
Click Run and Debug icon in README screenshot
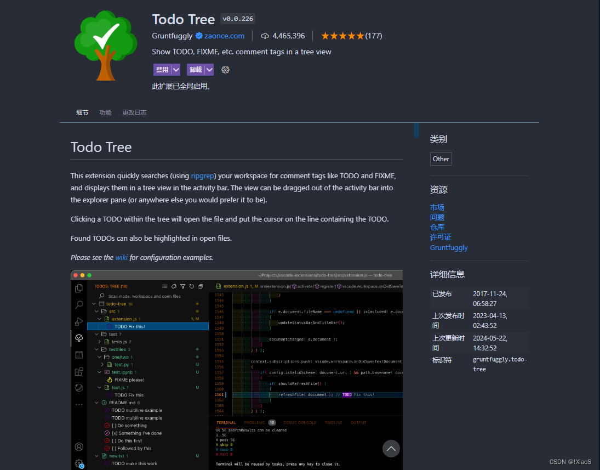79,321
